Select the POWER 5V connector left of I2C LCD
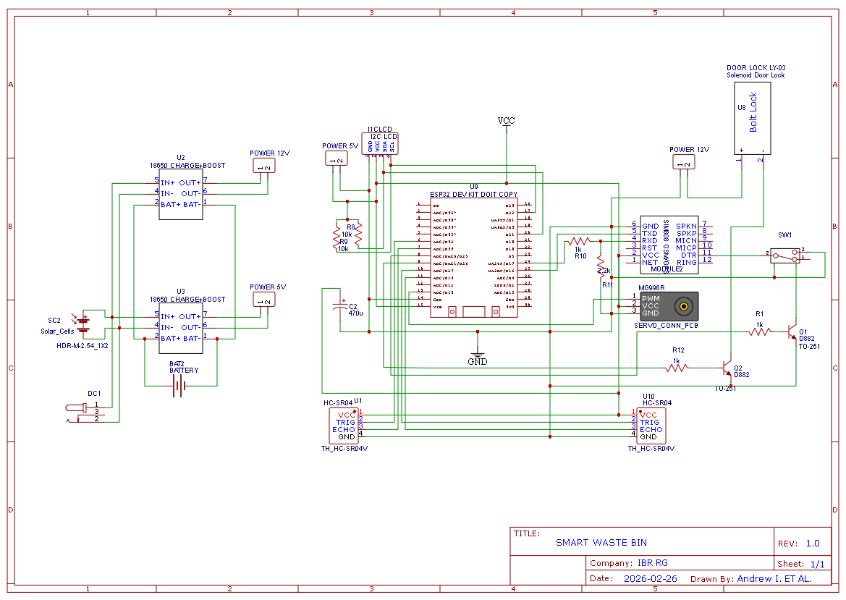Screen dimensions: 846x600 336,158
